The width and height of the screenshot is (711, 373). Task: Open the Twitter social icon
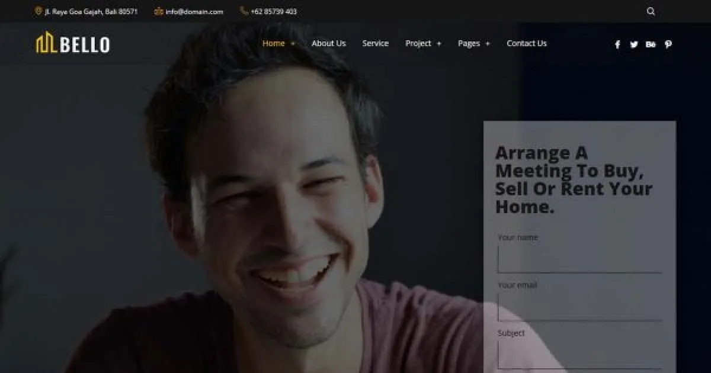tap(634, 44)
